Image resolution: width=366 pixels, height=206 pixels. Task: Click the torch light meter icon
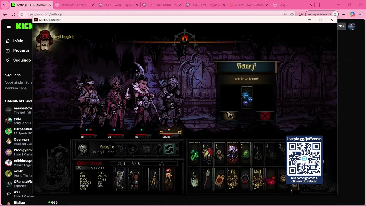[x=185, y=39]
